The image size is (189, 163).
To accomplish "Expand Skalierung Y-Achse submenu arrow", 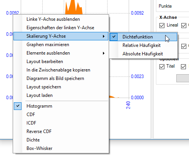I will click(104, 36).
